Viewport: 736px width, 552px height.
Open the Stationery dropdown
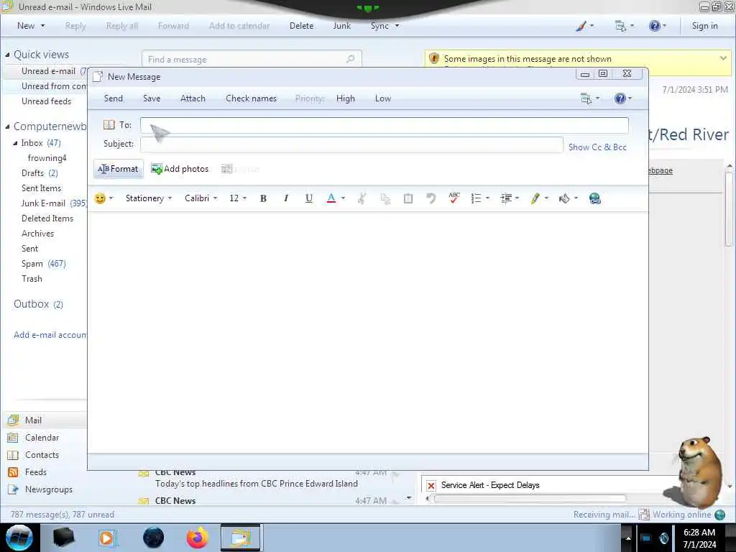[x=148, y=198]
